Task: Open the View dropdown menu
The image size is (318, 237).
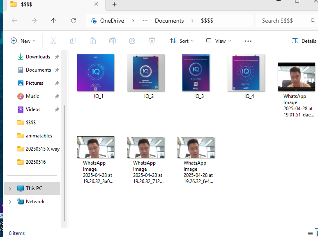Action: tap(218, 41)
